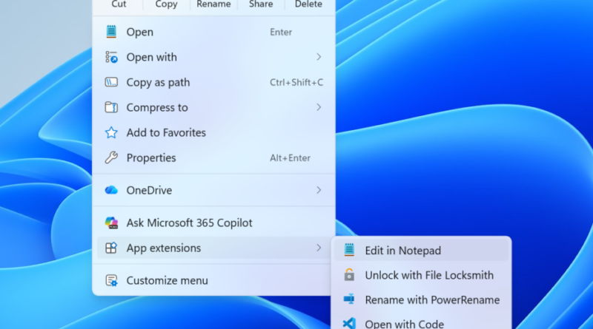Click the Ctrl+Shift+C shortcut text

pyautogui.click(x=296, y=82)
